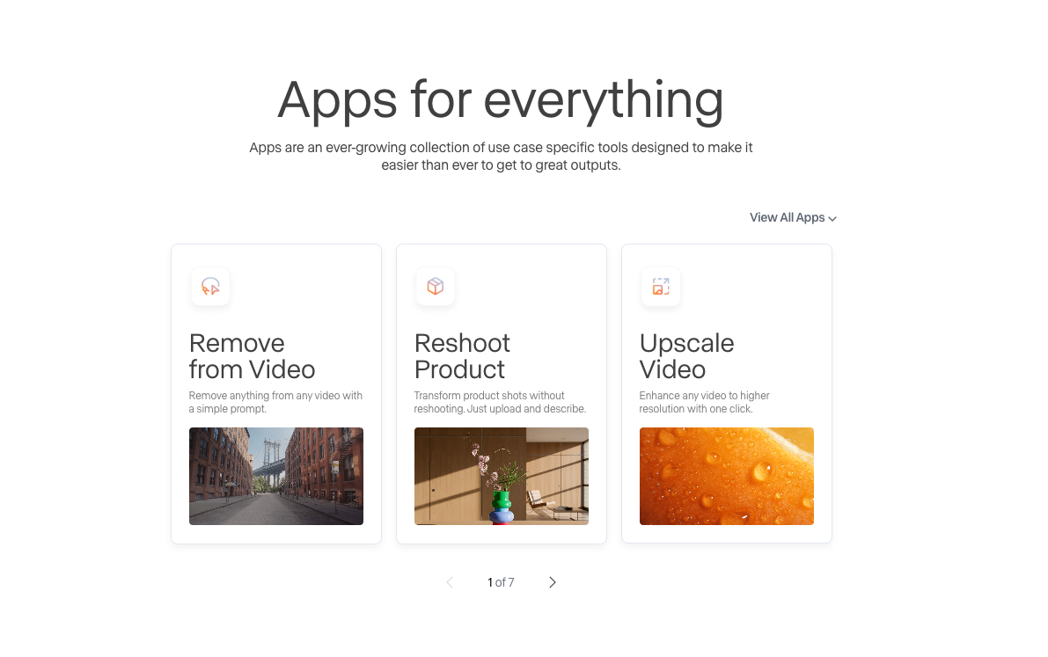Expand the View All Apps chevron
This screenshot has height=657, width=1048.
832,218
